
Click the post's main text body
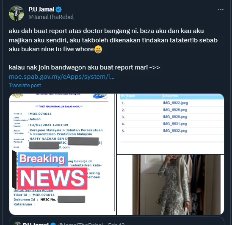[x=113, y=40]
